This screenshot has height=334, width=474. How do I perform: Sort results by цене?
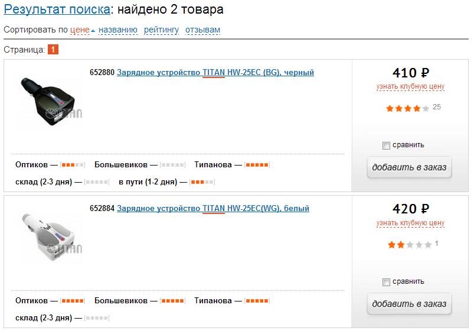(80, 30)
